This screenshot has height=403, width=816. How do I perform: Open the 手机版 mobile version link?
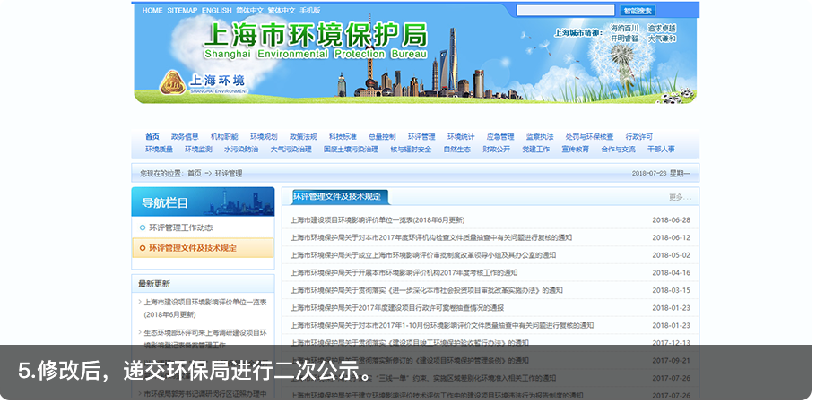pos(310,11)
